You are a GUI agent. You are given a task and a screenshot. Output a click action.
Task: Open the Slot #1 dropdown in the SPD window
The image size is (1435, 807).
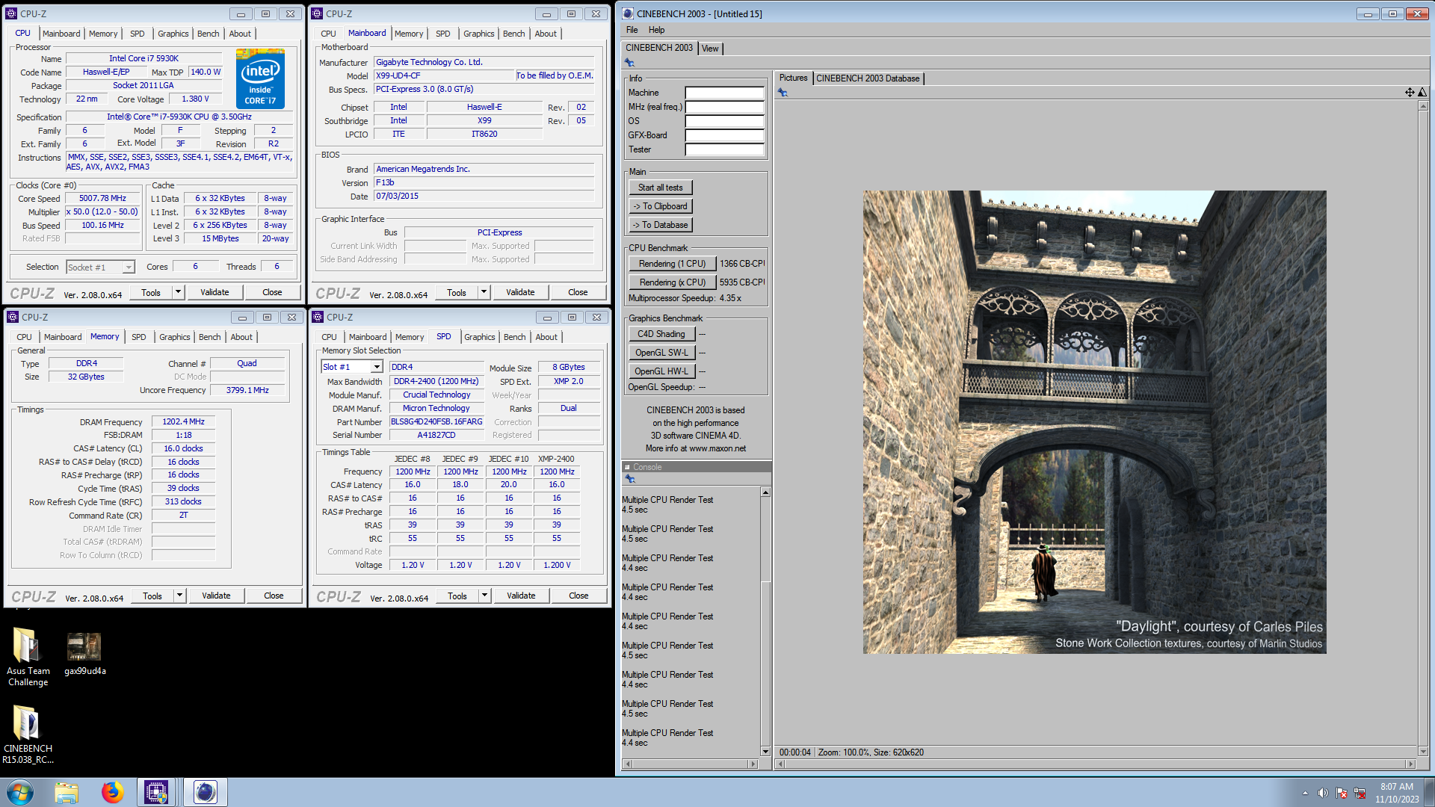377,367
